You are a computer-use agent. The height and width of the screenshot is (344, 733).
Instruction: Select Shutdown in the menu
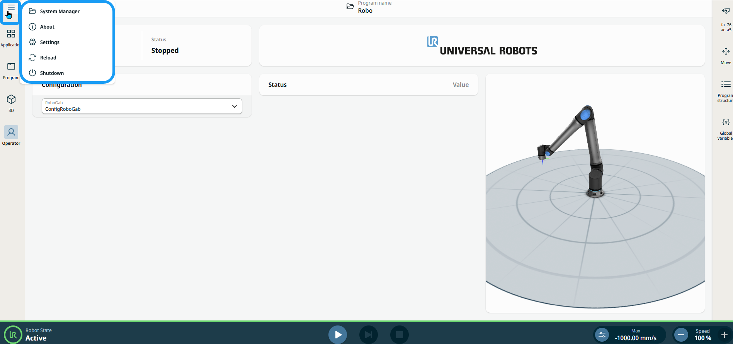[x=52, y=73]
